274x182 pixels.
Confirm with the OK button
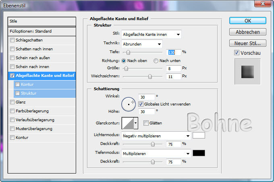(248, 21)
